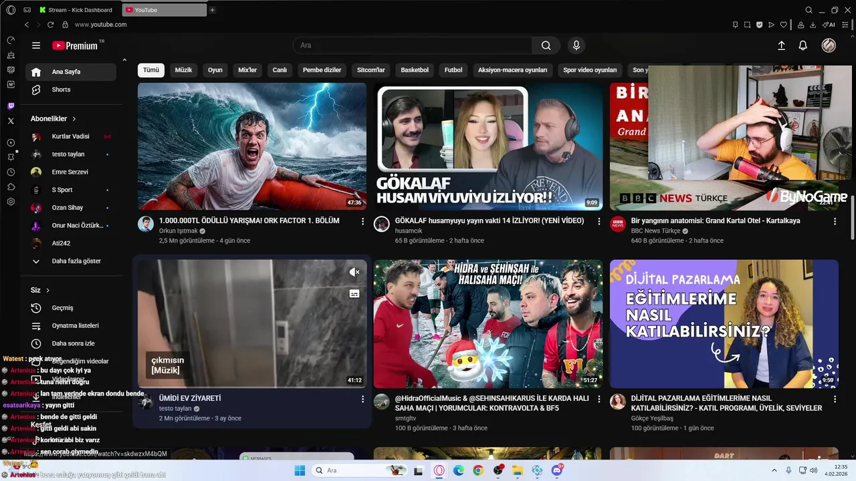The height and width of the screenshot is (481, 856).
Task: Select the Pembe diziler filter chip
Action: pyautogui.click(x=322, y=70)
